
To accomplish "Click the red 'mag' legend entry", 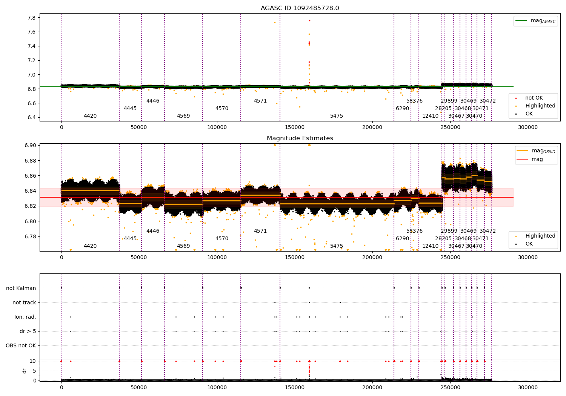I will click(x=530, y=160).
